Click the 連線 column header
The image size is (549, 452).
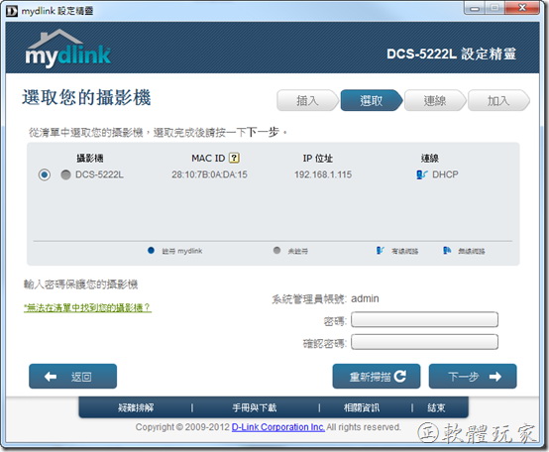tap(430, 159)
